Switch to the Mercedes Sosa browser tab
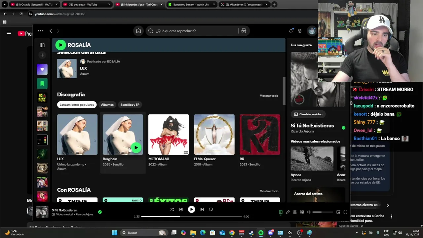Screen dimensions: 423x238 [x=139, y=5]
